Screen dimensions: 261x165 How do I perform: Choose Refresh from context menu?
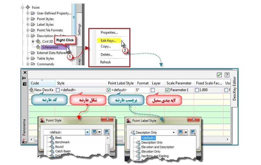click(105, 62)
